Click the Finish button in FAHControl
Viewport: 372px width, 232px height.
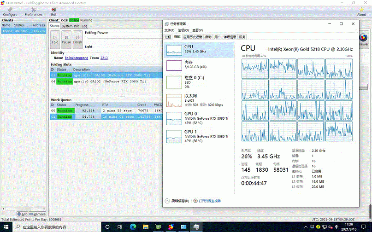tap(77, 40)
